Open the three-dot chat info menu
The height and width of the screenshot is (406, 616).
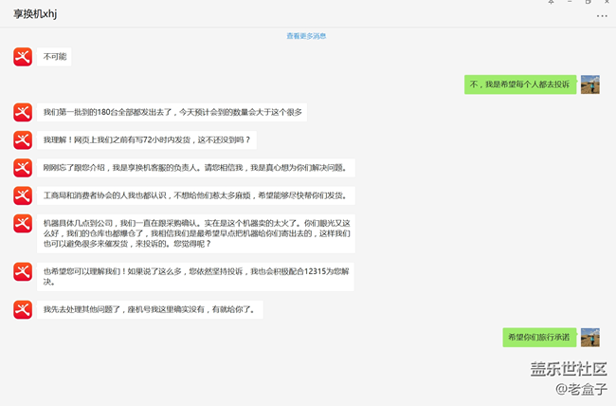602,16
